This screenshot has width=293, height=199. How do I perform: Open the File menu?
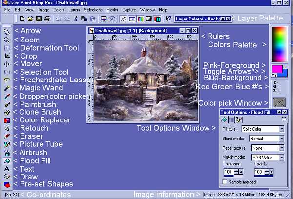7,10
